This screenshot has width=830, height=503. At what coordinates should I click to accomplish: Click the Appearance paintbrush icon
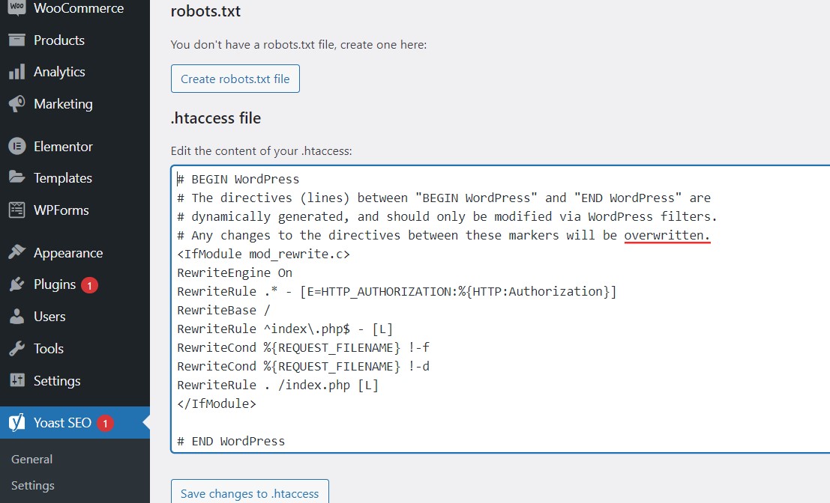(x=17, y=252)
